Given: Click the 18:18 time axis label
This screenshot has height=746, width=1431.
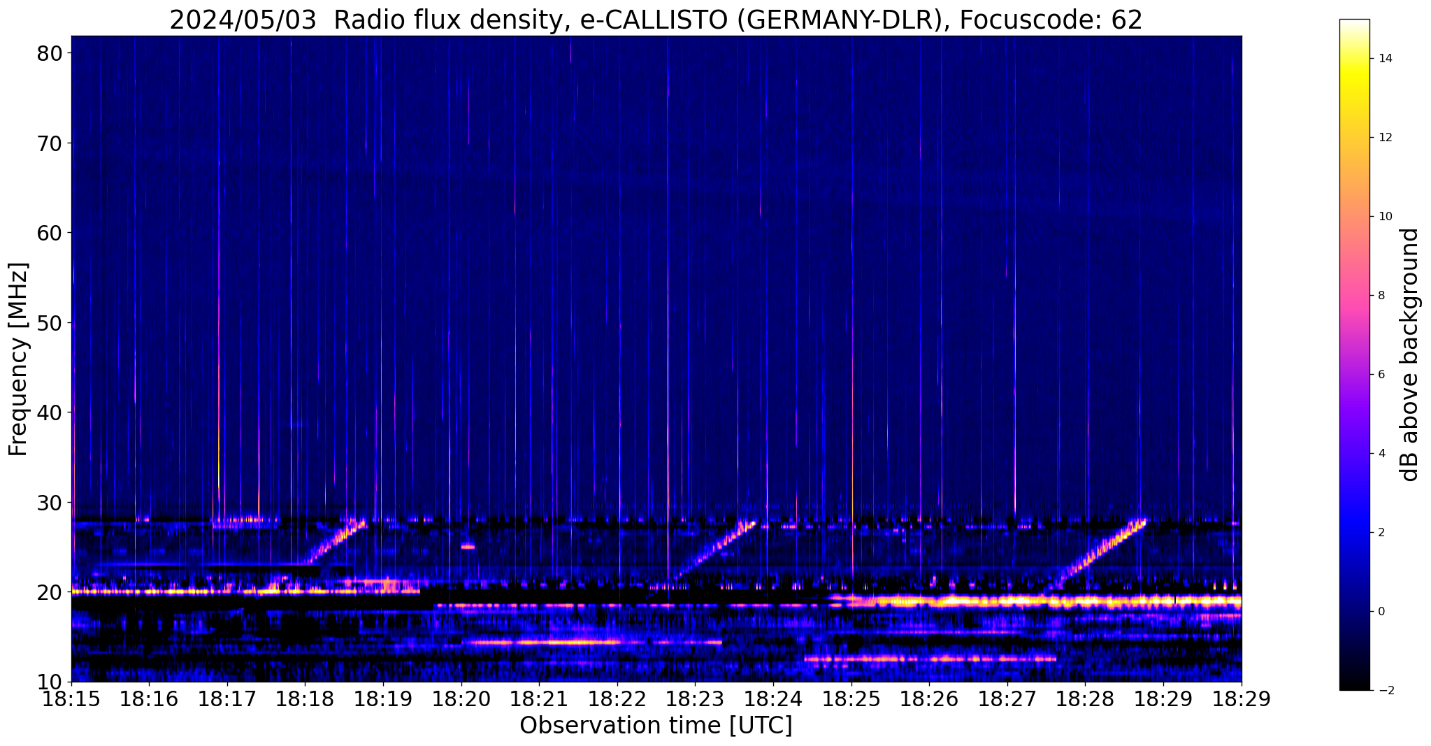Looking at the screenshot, I should pos(305,700).
